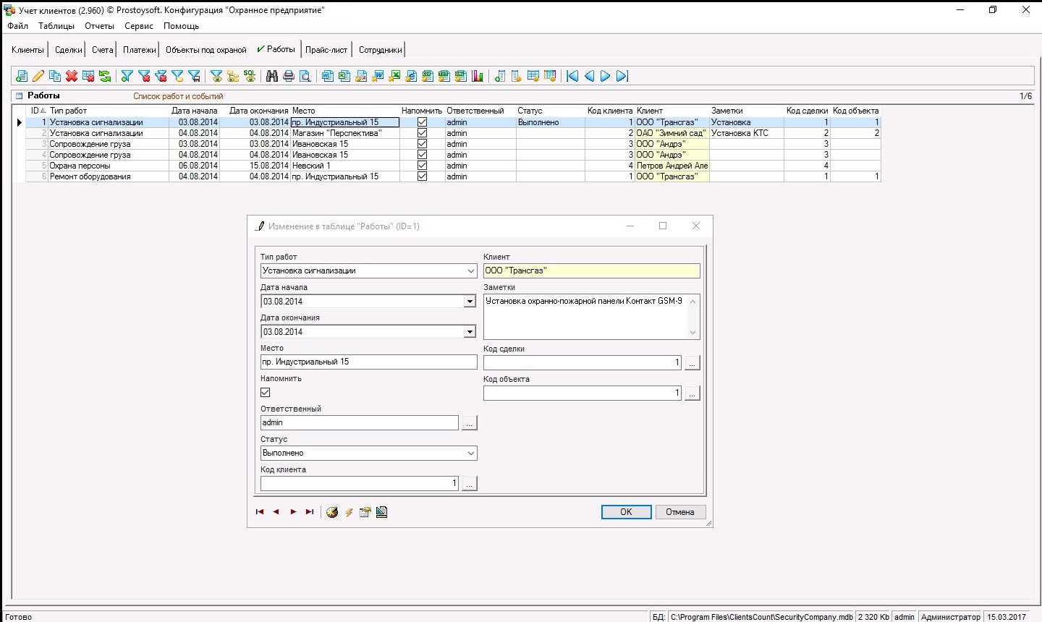
Task: Uncheck the Напомнить checkbox in dialog
Action: [x=266, y=393]
